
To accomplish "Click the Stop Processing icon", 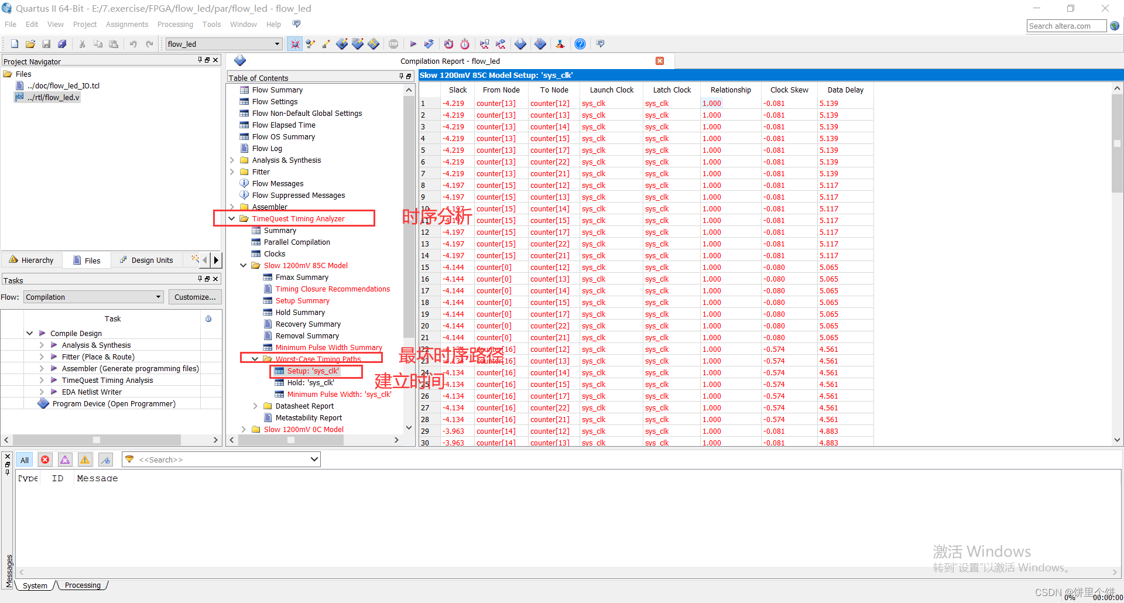I will (393, 44).
